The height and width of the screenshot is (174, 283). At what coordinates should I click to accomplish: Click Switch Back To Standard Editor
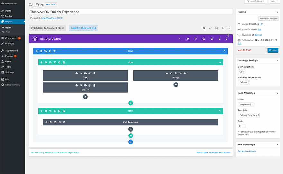tap(47, 28)
